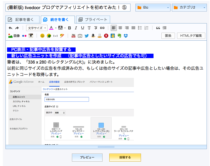Click the 新しい広告ユニットを作成 heading line
Image resolution: width=210 pixels, height=166 pixels.
click(x=80, y=56)
